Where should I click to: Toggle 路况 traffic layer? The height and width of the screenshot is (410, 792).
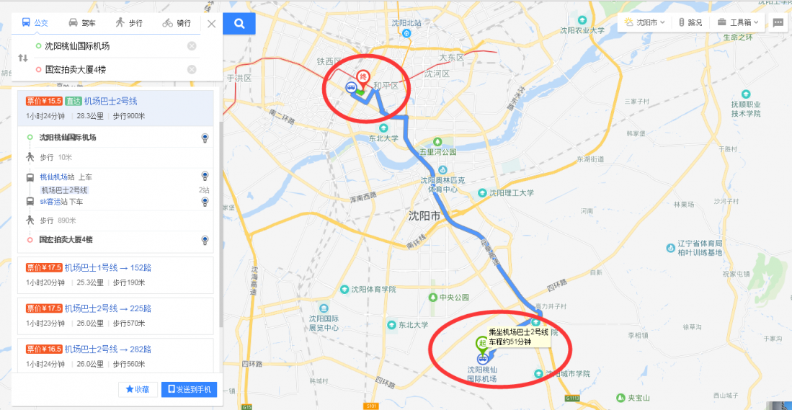click(x=690, y=23)
